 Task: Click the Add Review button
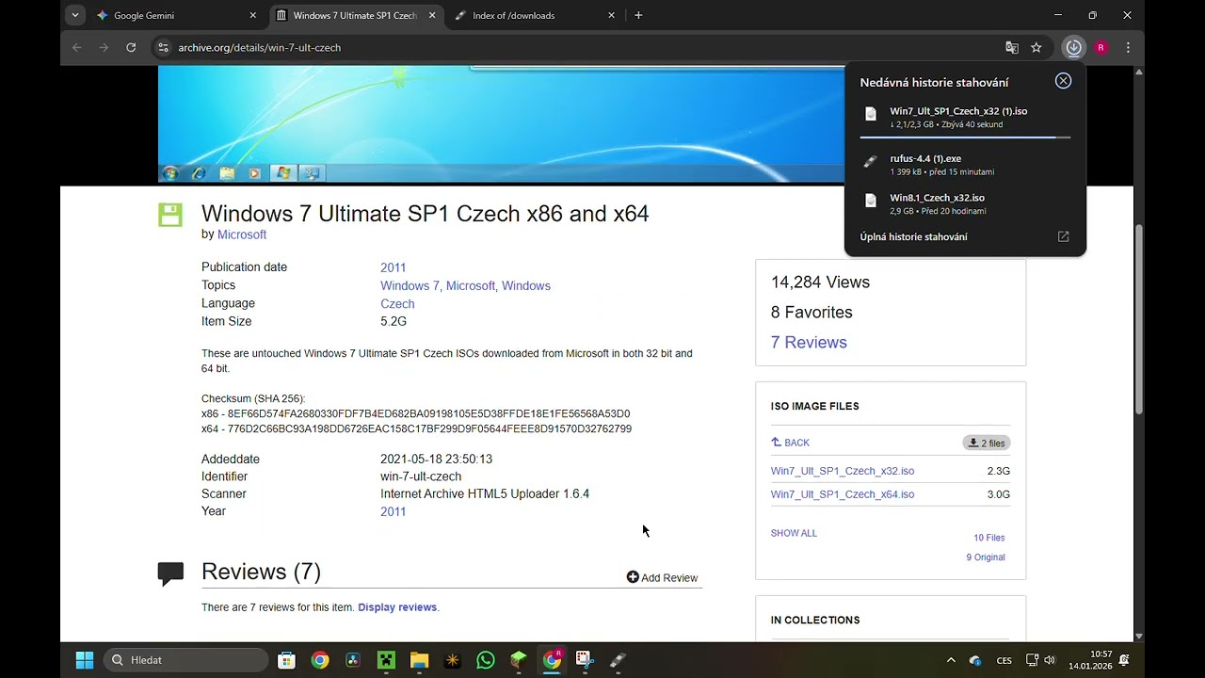[662, 577]
